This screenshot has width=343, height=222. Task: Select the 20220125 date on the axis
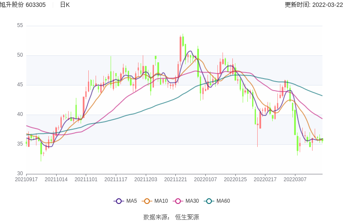pyautogui.click(x=235, y=179)
